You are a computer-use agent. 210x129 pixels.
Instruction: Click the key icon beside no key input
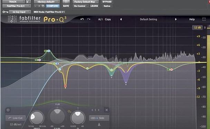6,12
